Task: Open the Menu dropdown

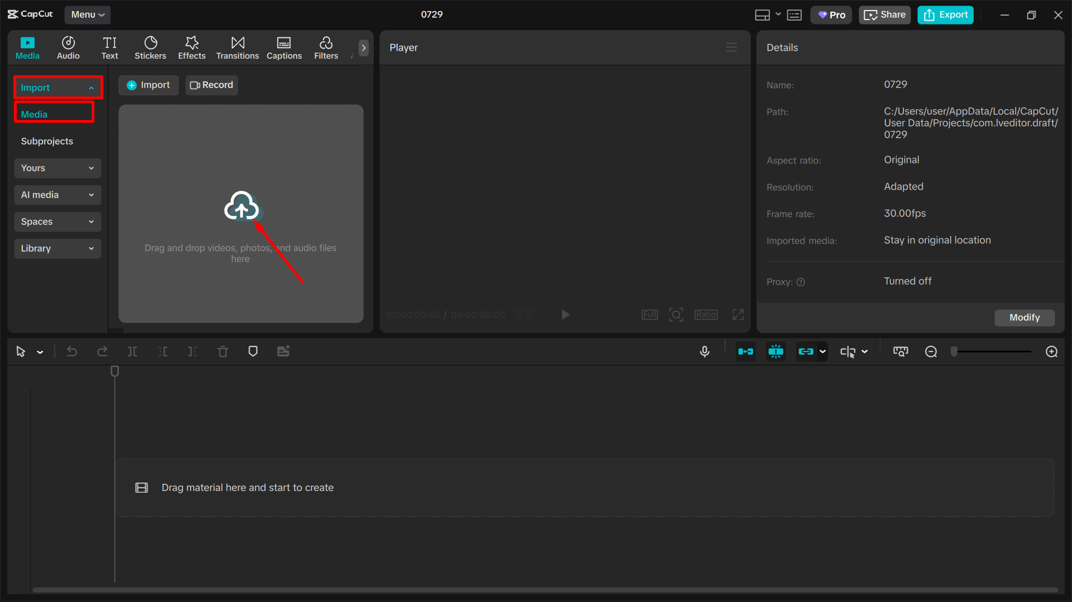Action: 87,15
